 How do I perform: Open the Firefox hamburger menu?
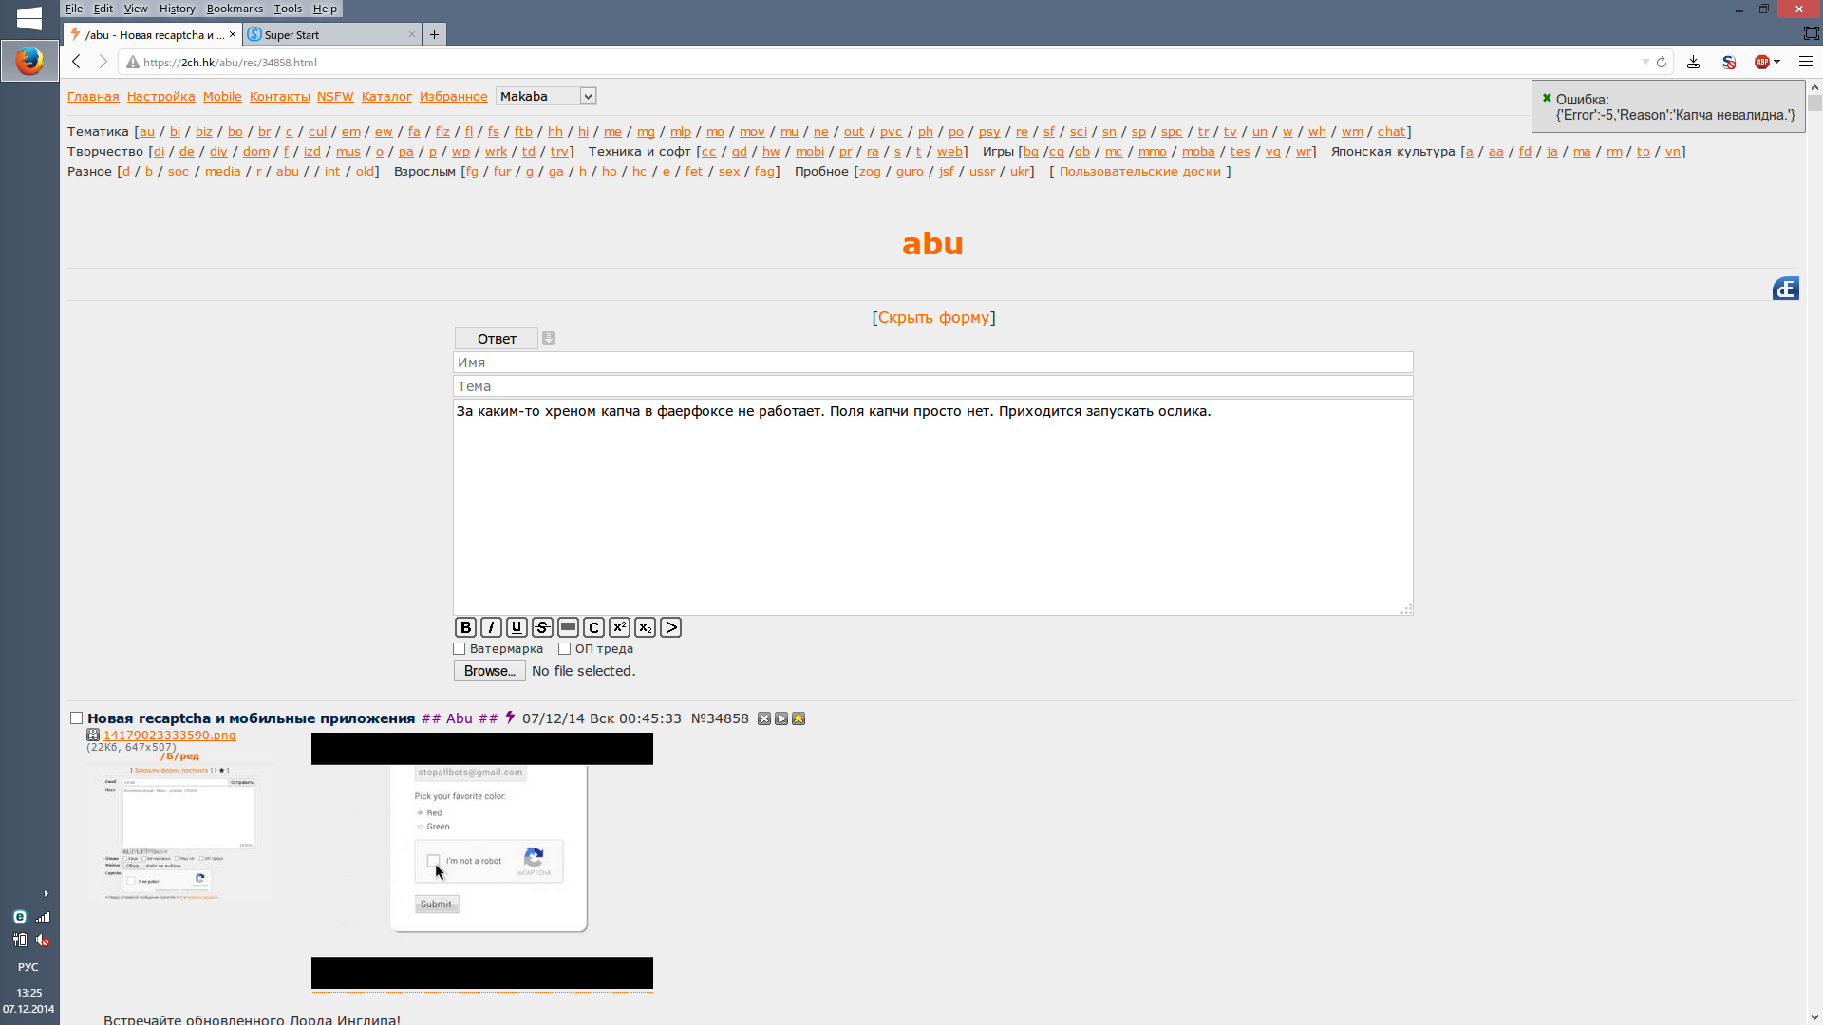pyautogui.click(x=1806, y=62)
